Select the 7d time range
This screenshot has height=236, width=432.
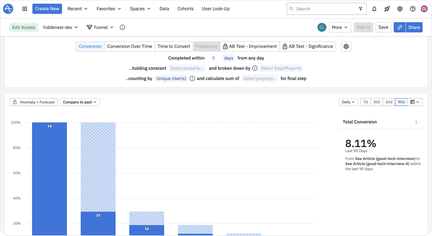[365, 102]
